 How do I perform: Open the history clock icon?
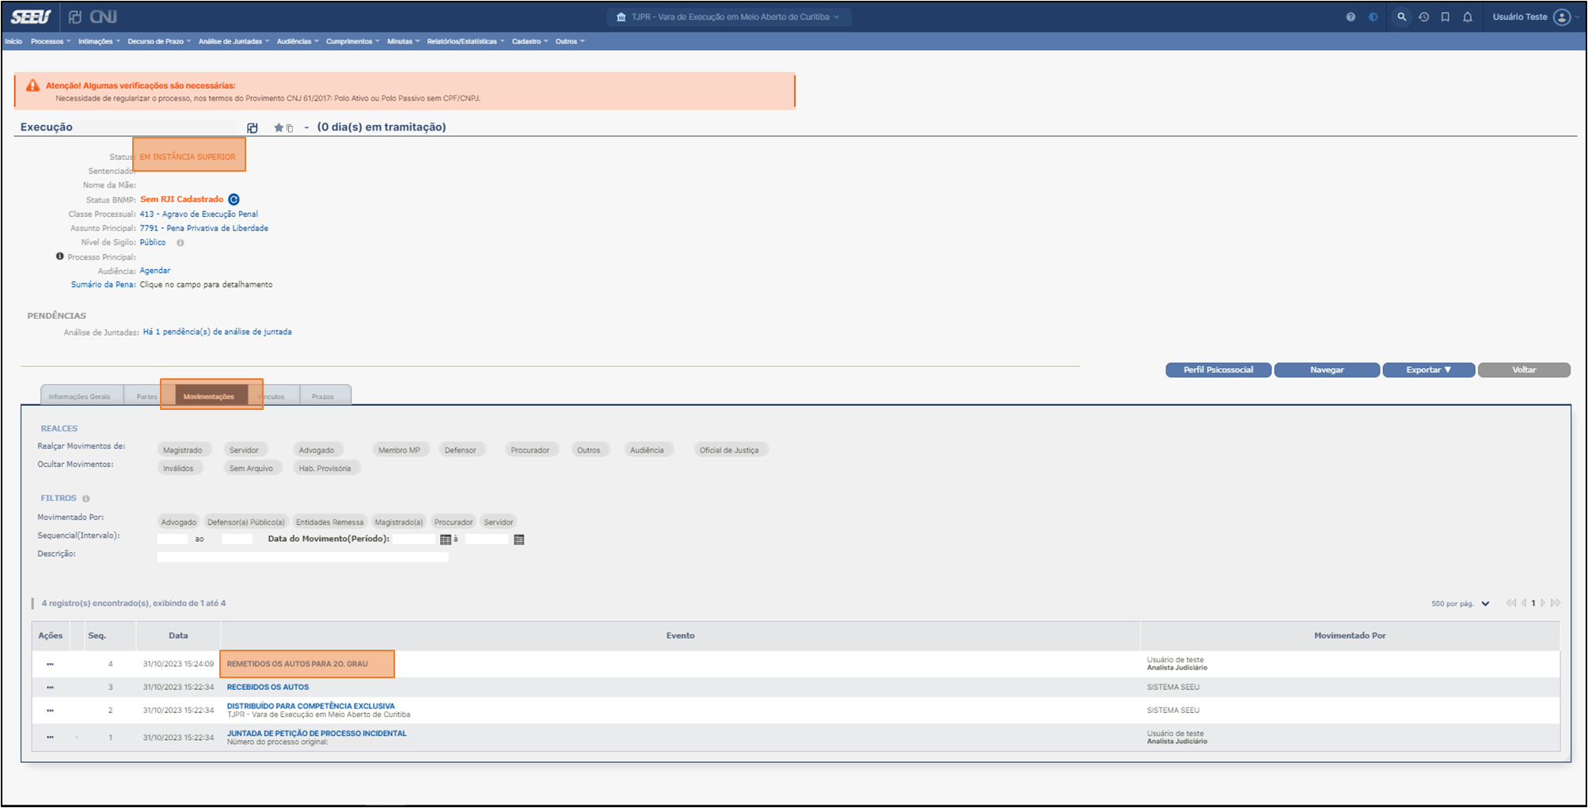(1423, 17)
